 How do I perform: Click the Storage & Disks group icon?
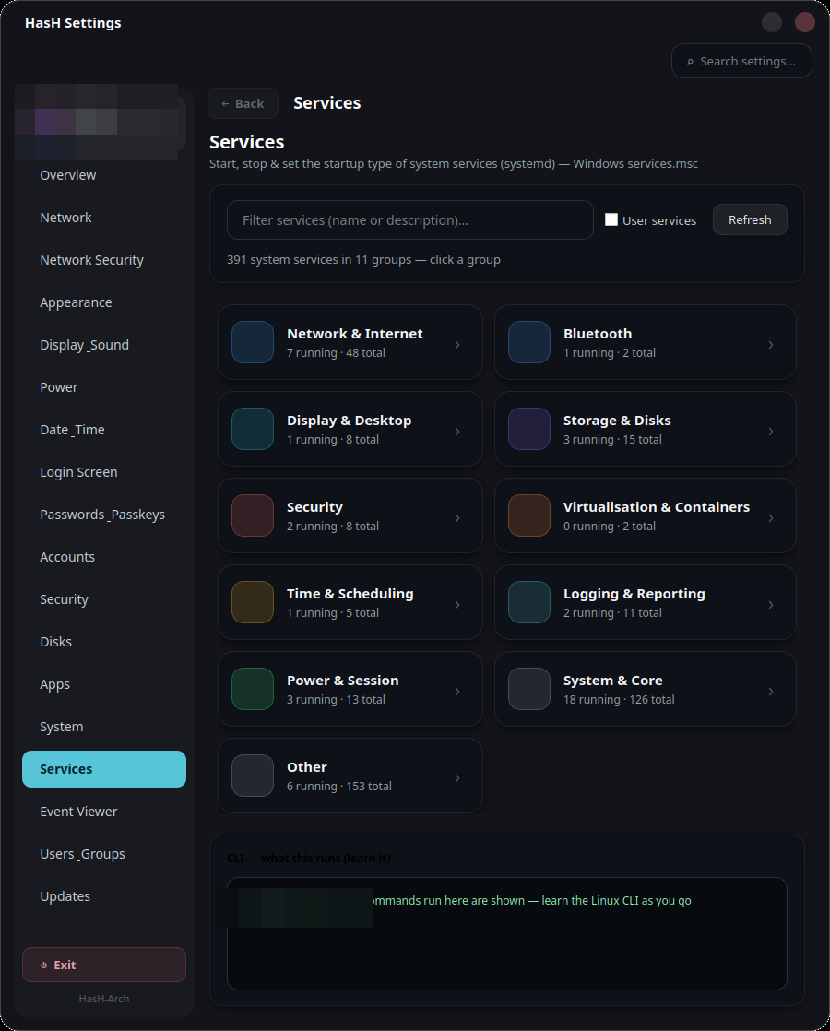click(528, 429)
